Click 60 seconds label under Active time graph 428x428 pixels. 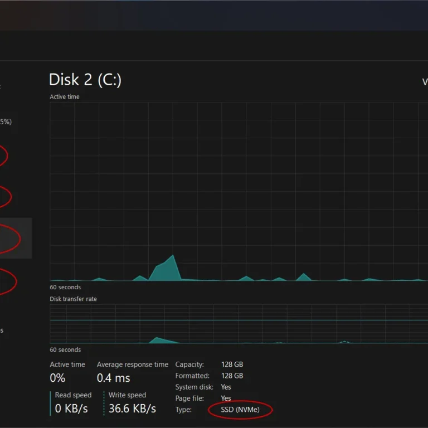(65, 287)
